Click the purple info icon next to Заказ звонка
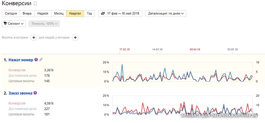The height and width of the screenshot is (123, 265). point(35,93)
